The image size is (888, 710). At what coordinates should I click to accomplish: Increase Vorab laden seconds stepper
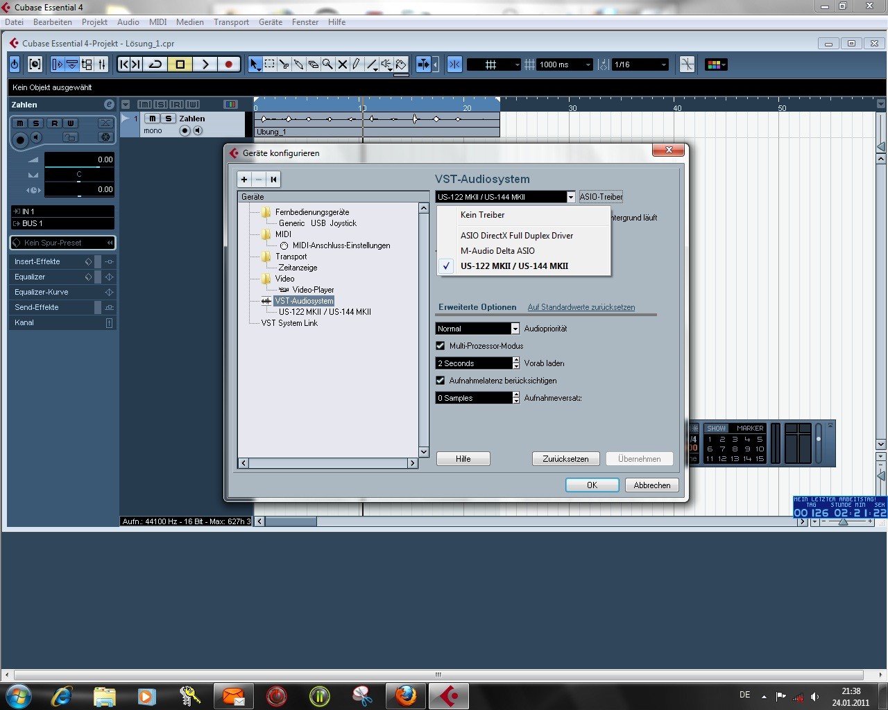[515, 360]
